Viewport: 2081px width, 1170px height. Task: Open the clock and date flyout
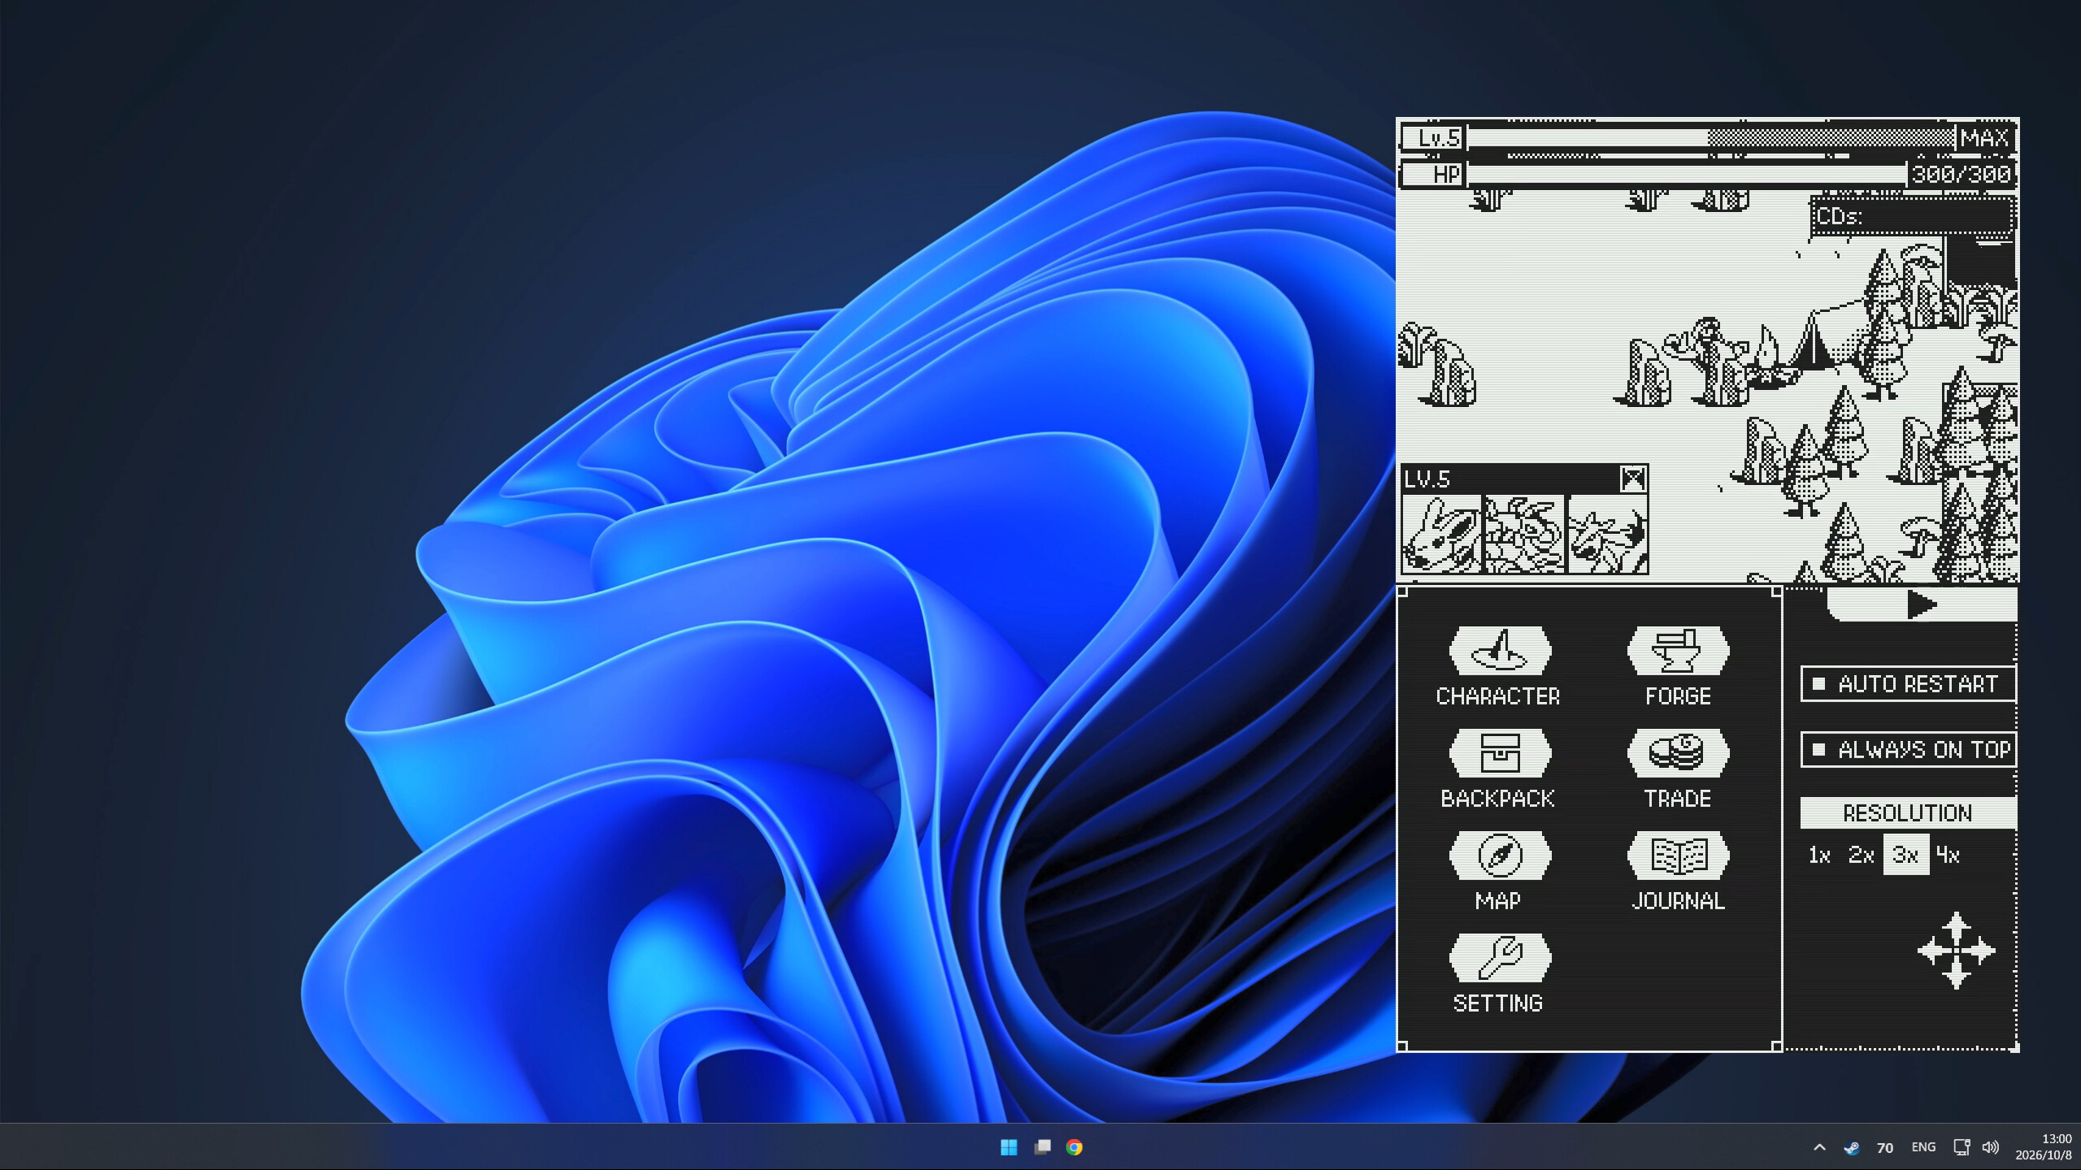(x=2043, y=1147)
